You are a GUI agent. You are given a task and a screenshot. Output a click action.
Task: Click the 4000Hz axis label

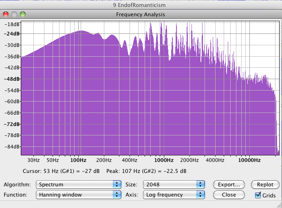pyautogui.click(x=215, y=160)
